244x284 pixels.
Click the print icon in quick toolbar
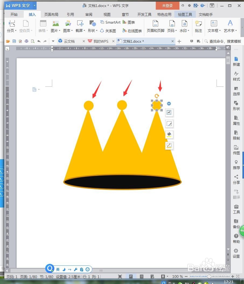tap(27, 41)
